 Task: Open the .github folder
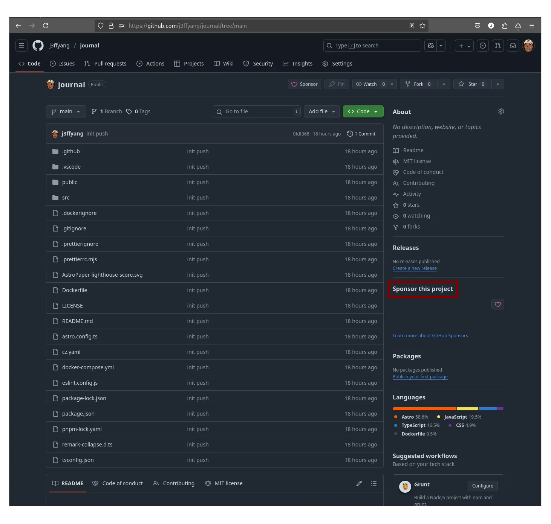71,151
